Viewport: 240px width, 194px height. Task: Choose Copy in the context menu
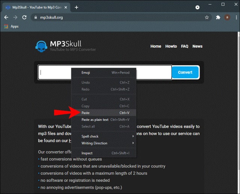point(104,106)
